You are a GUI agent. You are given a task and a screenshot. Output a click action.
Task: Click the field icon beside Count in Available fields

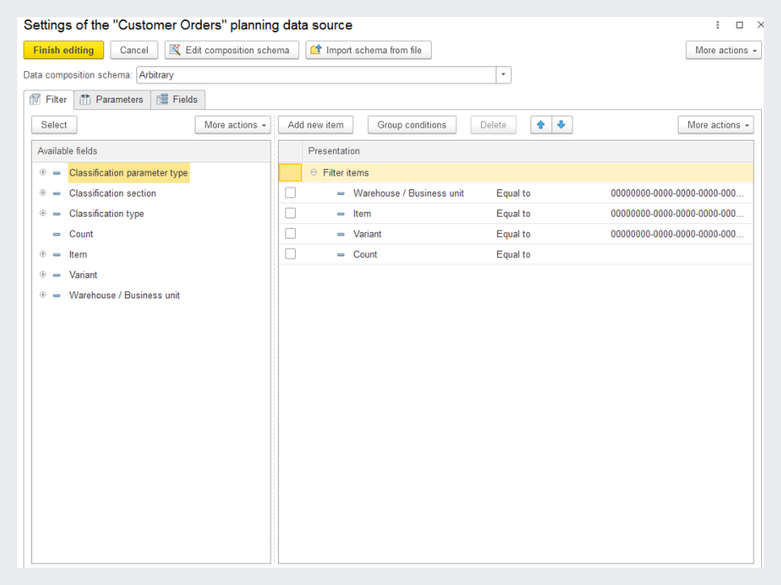tap(57, 234)
